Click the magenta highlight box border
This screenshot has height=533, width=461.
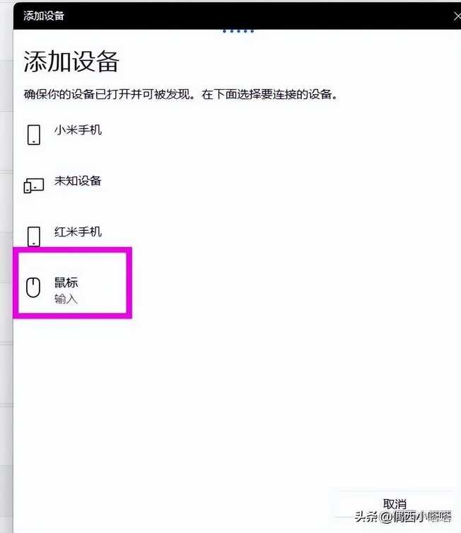pos(72,250)
